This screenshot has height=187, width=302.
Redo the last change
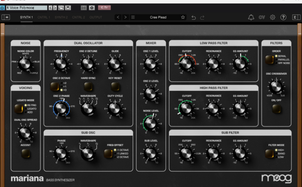point(202,17)
